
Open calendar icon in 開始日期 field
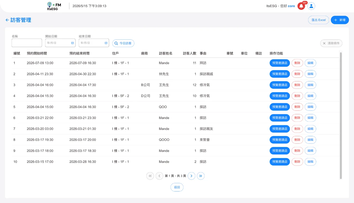pos(72,43)
